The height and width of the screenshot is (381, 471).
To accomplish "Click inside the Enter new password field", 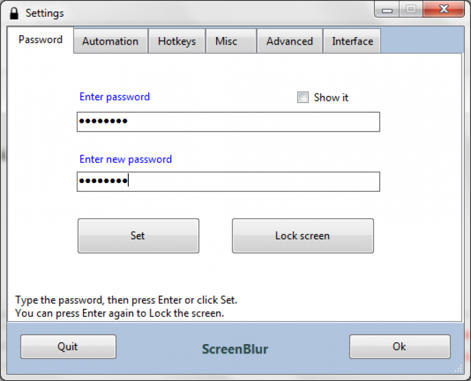I will click(x=228, y=182).
